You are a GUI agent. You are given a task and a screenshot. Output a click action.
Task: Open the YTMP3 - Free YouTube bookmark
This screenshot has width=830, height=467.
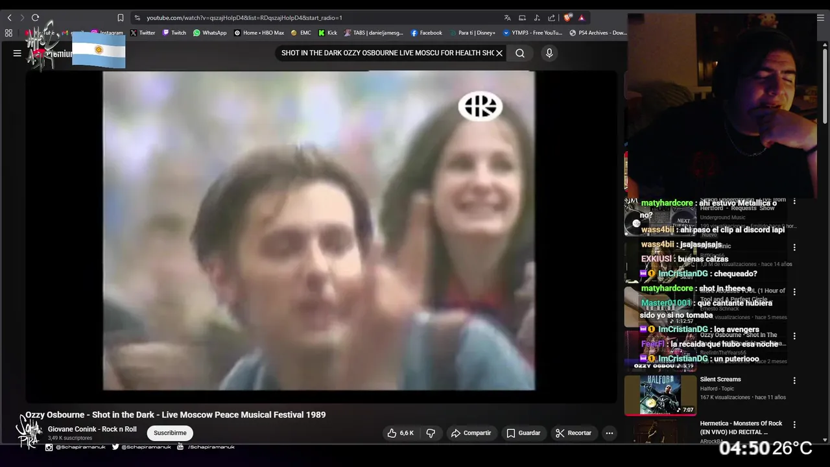coord(532,32)
